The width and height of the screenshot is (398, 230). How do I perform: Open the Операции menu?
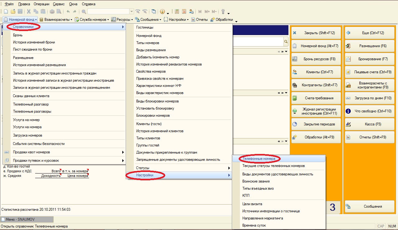point(42,4)
